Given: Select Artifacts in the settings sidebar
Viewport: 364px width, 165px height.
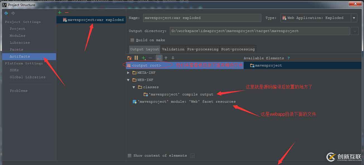Looking at the screenshot, I should coord(29,56).
